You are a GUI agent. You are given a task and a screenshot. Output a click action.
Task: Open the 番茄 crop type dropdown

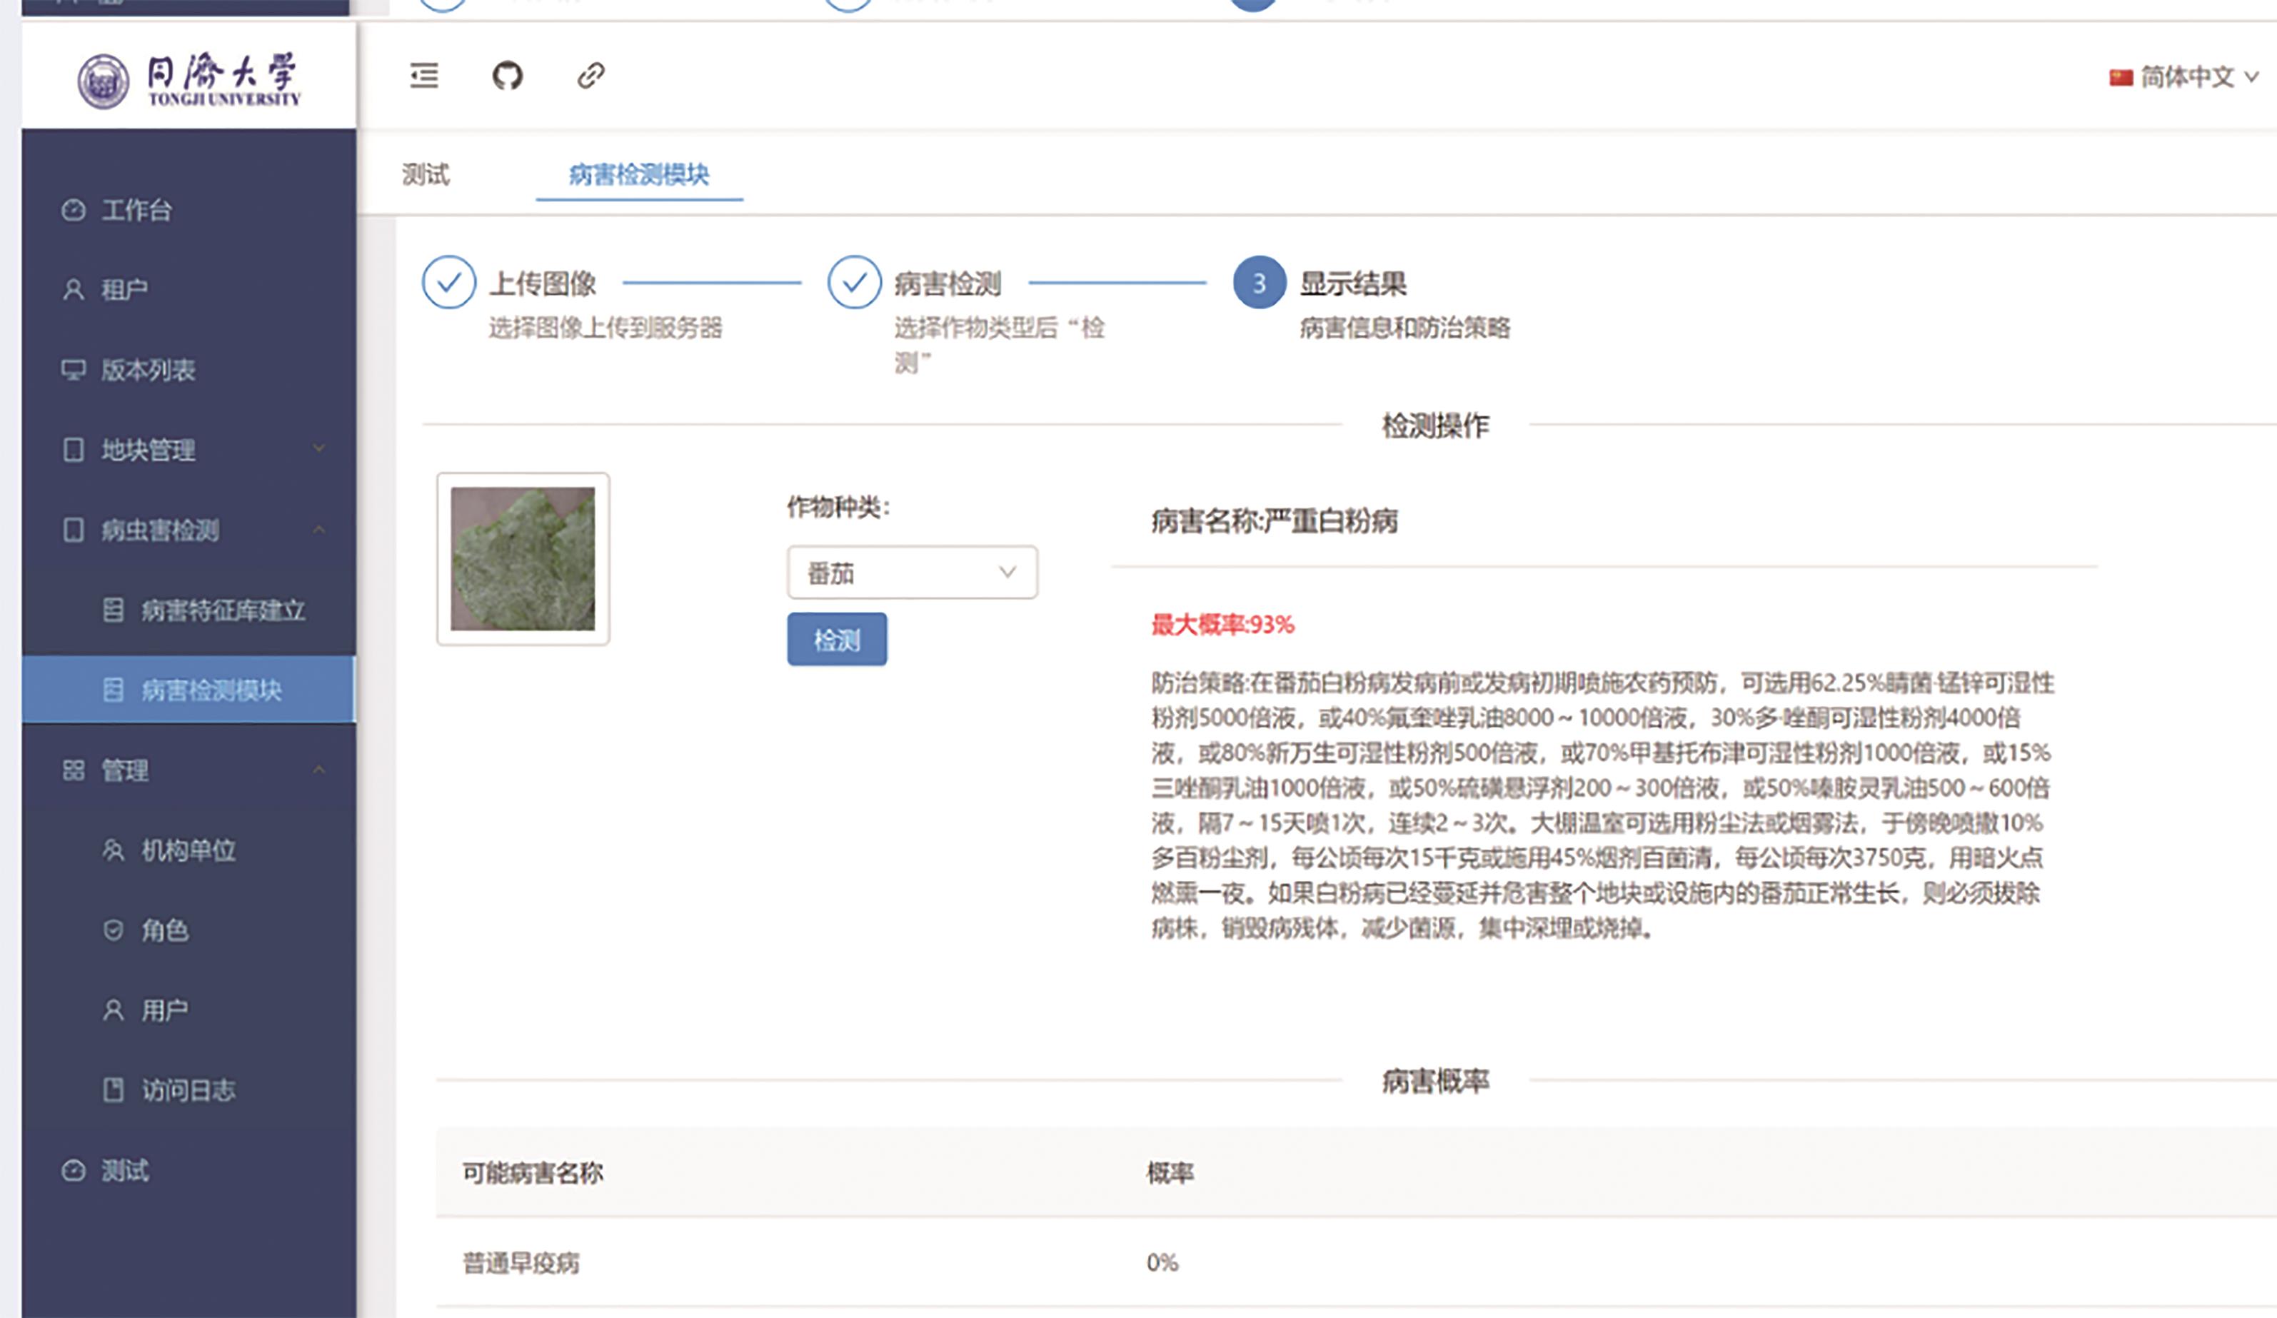(x=912, y=573)
